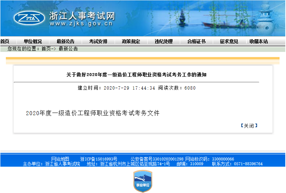This screenshot has width=286, height=193.
Task: Click the 阅读次数 6080 count
Action: pos(177,88)
